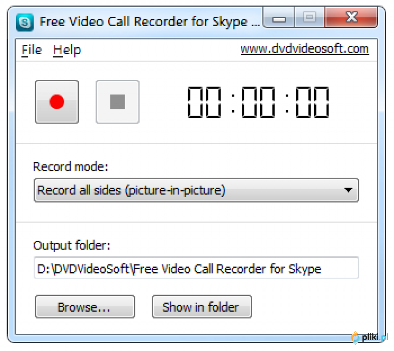
Task: Click the Record mode label
Action: [x=70, y=166]
